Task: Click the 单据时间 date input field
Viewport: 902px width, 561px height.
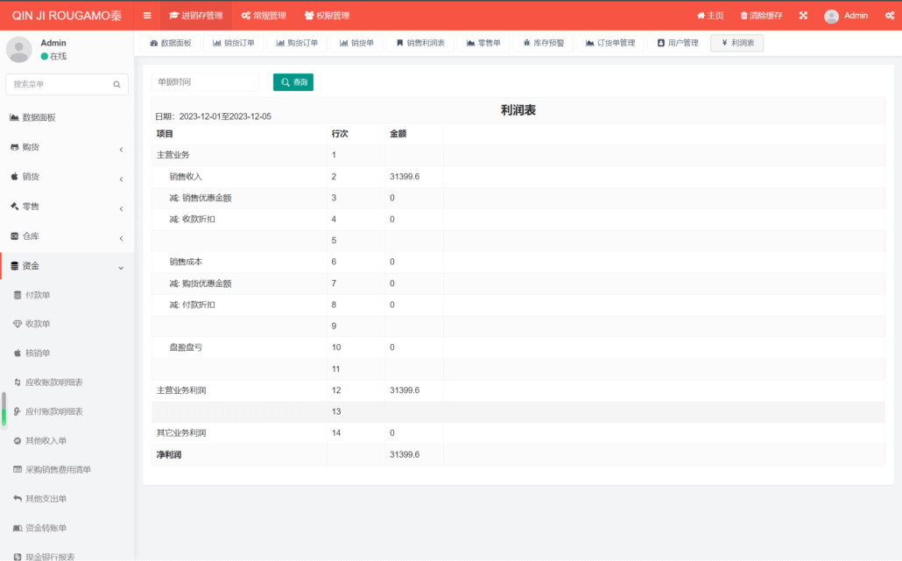Action: 206,82
